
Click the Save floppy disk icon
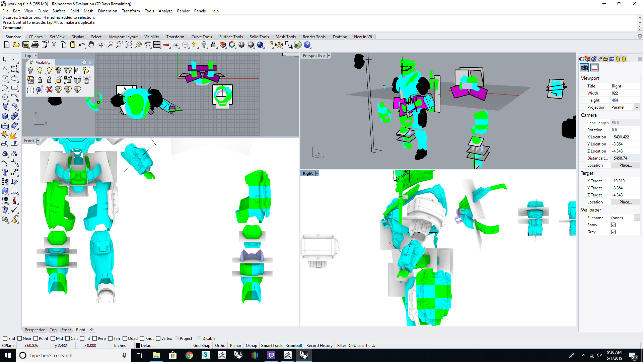26,45
